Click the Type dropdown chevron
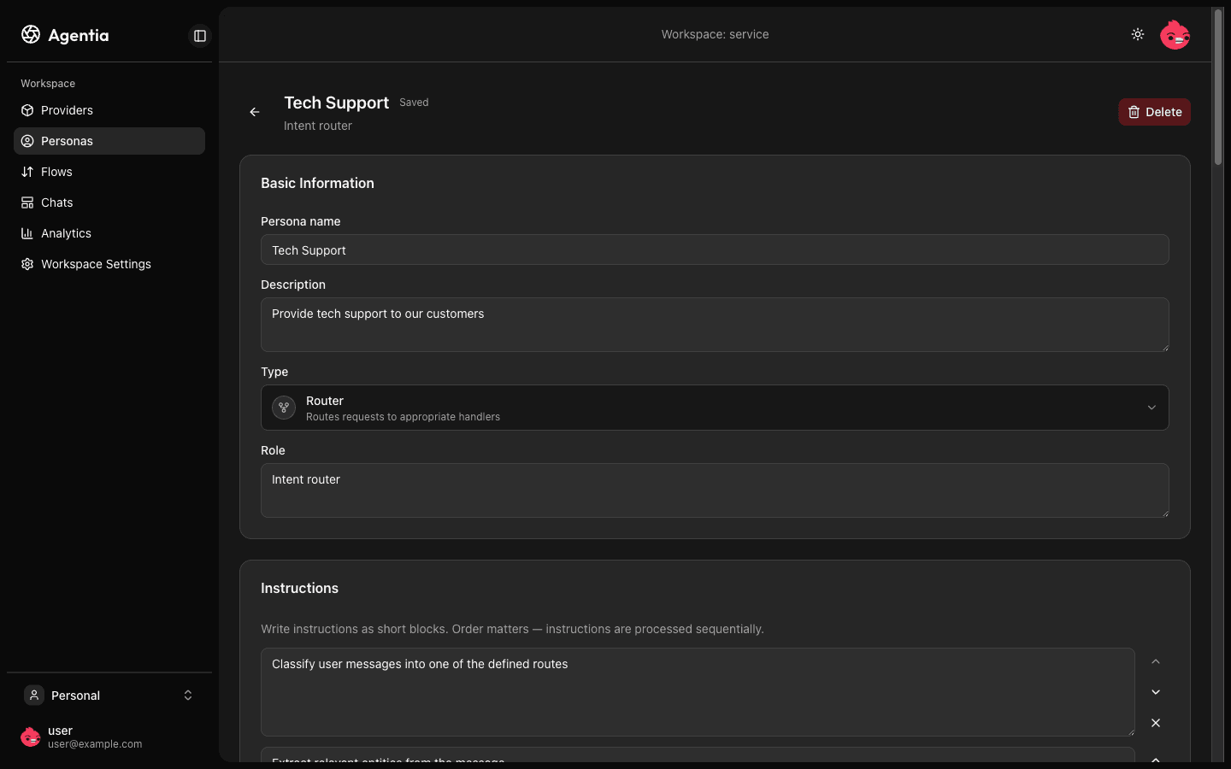This screenshot has width=1231, height=769. (1151, 408)
